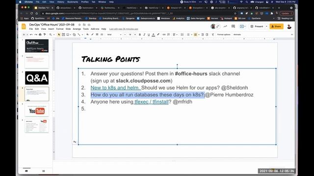Click the decrease indent icon
The width and height of the screenshot is (314, 176).
click(x=203, y=35)
